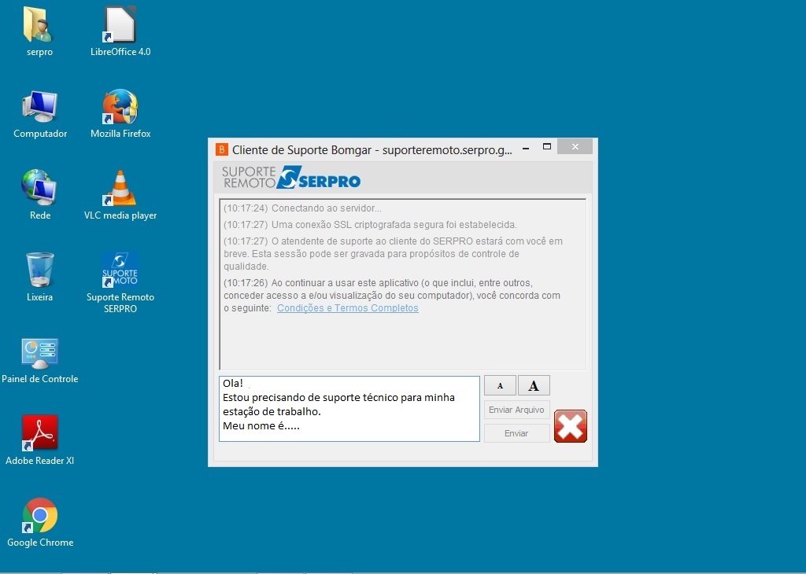
Task: Open the serpro user folder icon
Action: pyautogui.click(x=39, y=31)
